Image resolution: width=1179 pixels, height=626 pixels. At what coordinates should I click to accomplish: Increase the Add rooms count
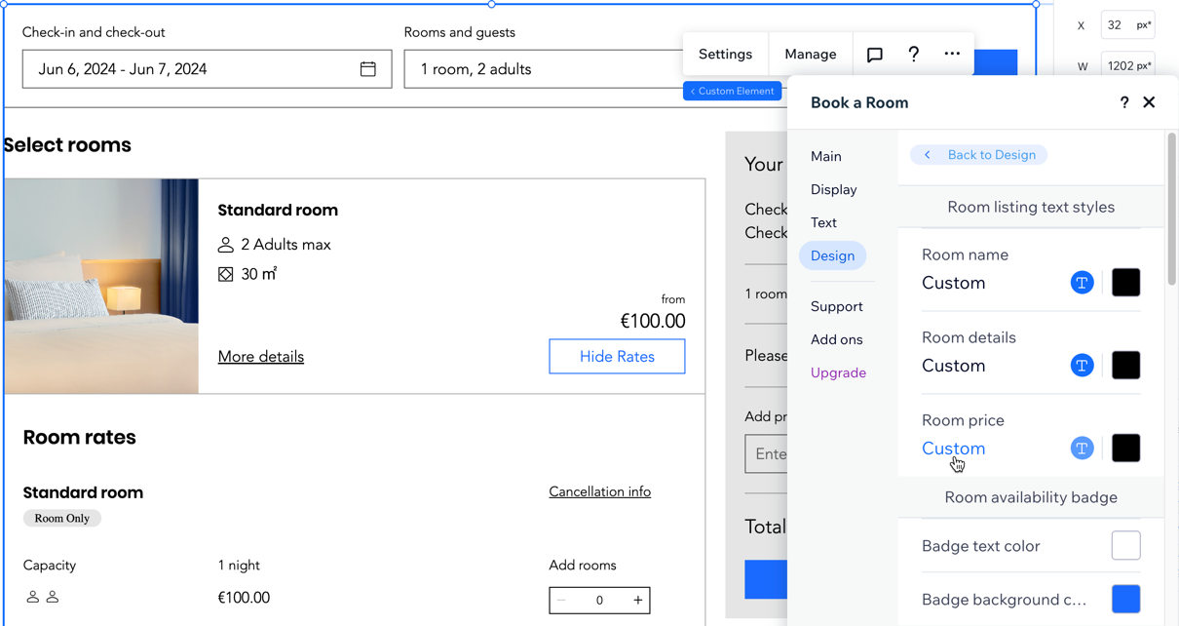pos(638,601)
